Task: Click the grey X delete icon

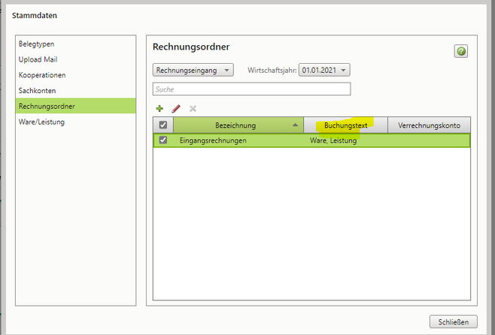Action: 193,109
